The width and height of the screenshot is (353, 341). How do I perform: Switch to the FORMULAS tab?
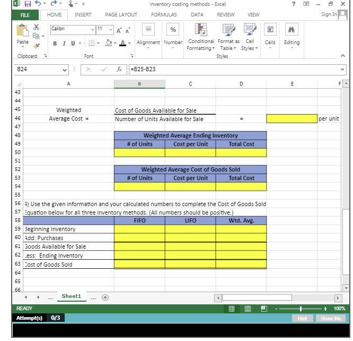click(x=164, y=15)
